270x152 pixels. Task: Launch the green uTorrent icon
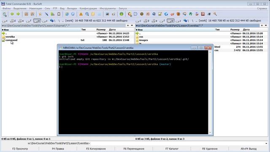(191, 14)
